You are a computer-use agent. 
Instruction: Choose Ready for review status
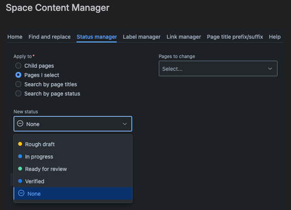point(73,169)
